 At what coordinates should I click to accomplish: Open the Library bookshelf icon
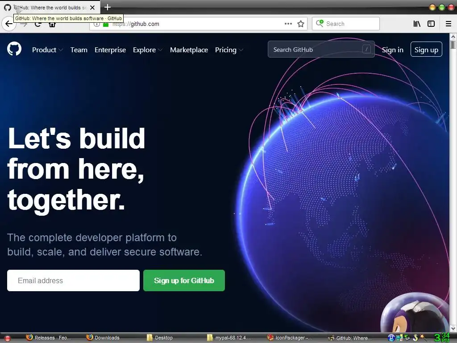[x=417, y=24]
